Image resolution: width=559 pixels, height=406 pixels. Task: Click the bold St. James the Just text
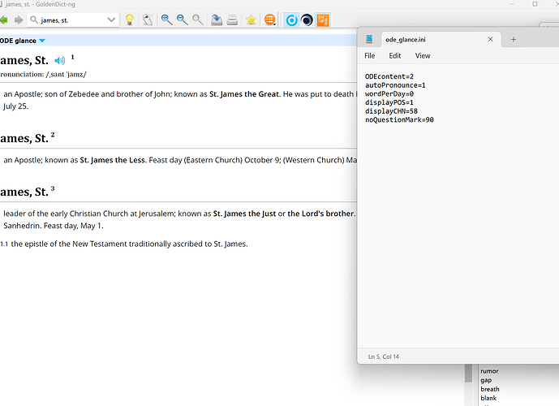(x=244, y=214)
